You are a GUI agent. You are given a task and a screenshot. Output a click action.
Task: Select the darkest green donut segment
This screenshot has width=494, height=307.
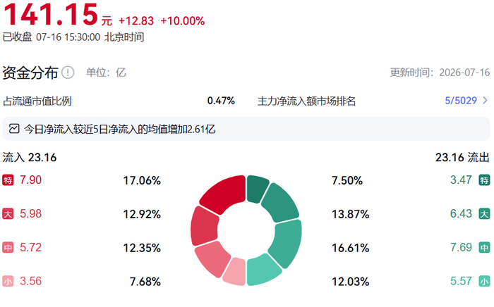[256, 188]
